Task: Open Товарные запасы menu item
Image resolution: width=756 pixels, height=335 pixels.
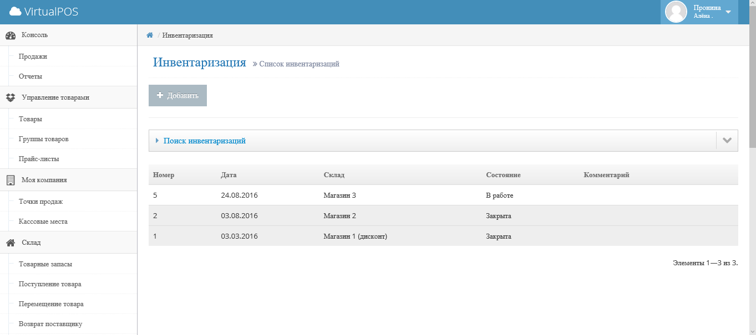Action: pos(45,264)
